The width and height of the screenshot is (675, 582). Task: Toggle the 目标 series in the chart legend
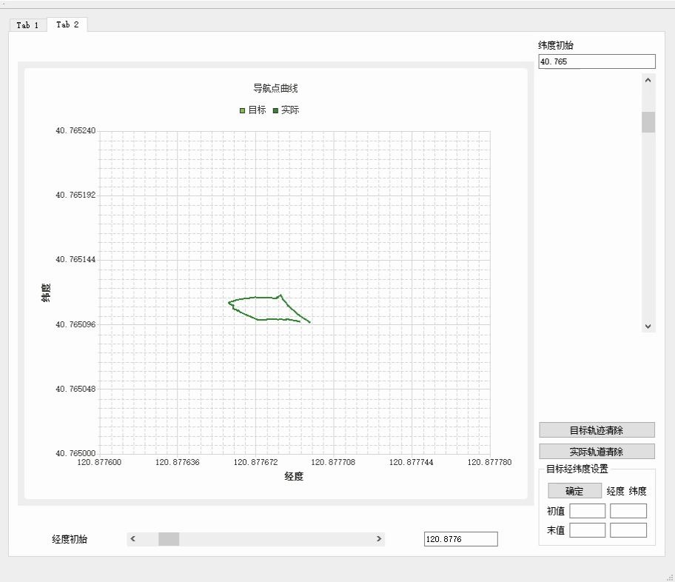[x=251, y=110]
